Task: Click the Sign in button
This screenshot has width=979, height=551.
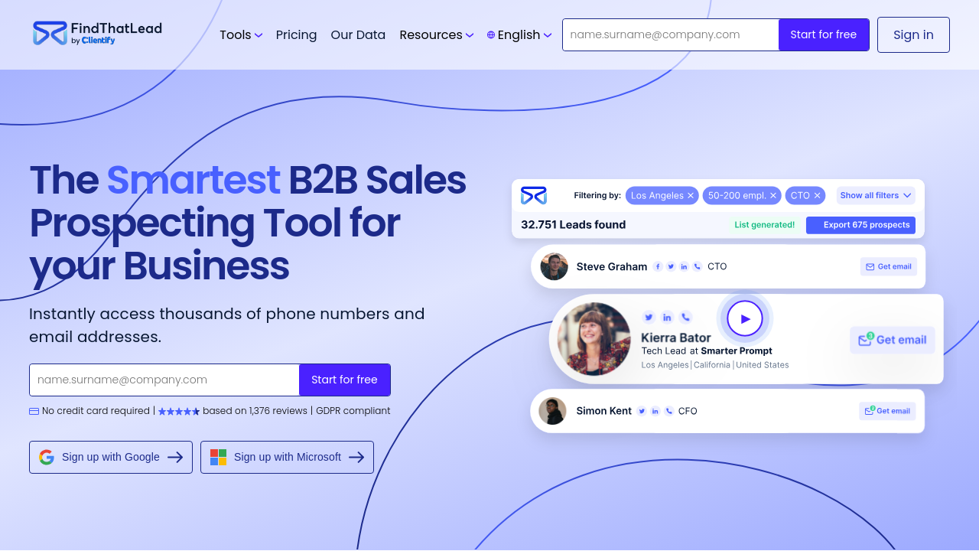Action: (x=913, y=35)
